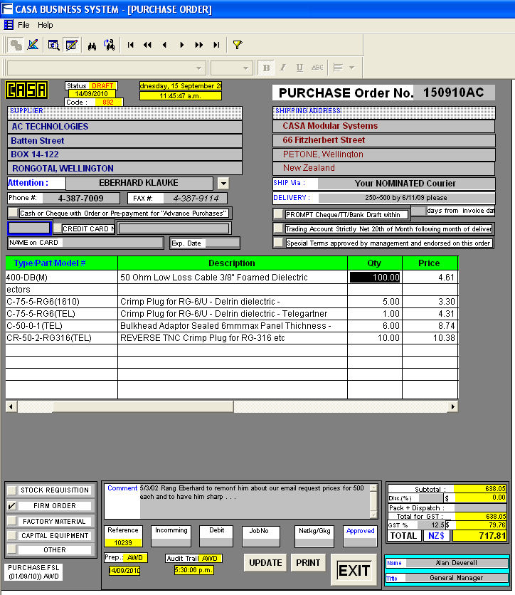Click the TOTAL 717.81 value
The width and height of the screenshot is (515, 595).
479,536
